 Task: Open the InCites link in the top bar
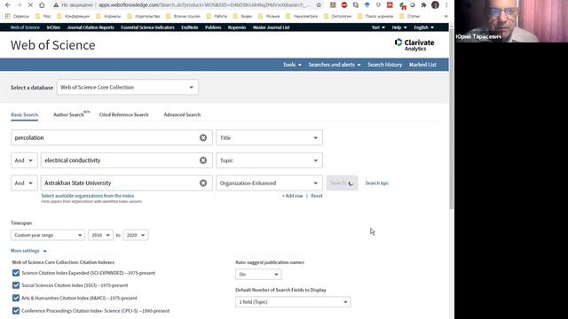(x=53, y=27)
